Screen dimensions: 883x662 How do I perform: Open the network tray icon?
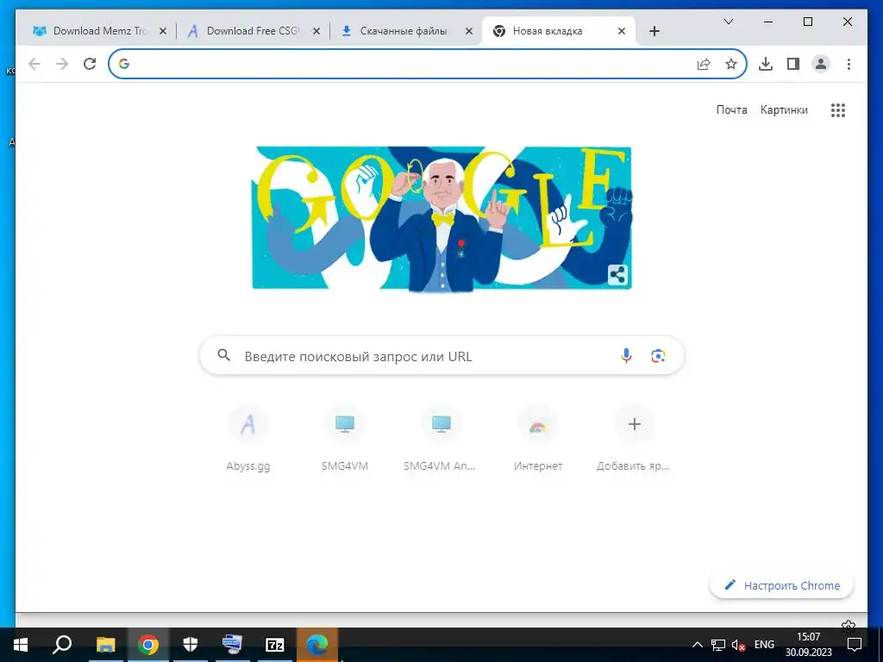click(718, 645)
